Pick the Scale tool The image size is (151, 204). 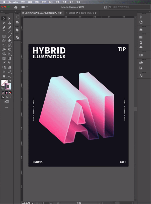pos(9,45)
